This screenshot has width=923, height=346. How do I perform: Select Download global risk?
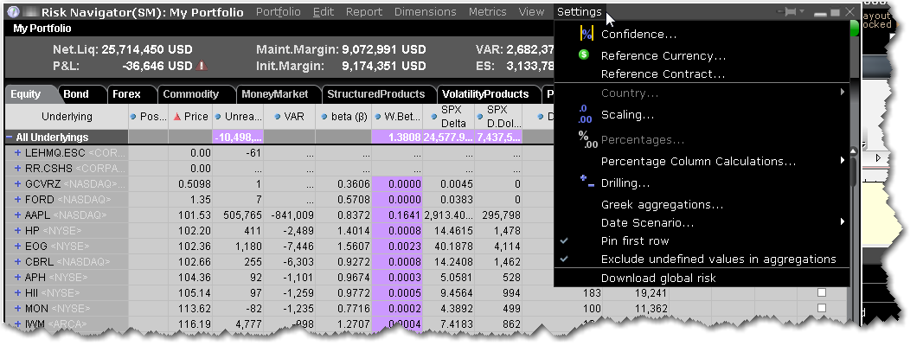click(658, 278)
